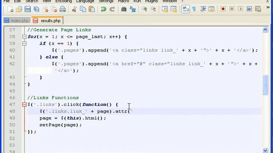Click '.attr(' on line 48
The height and width of the screenshot is (153, 273).
tap(121, 111)
